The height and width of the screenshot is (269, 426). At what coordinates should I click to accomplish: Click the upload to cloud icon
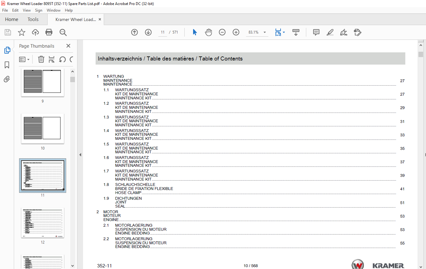point(35,32)
